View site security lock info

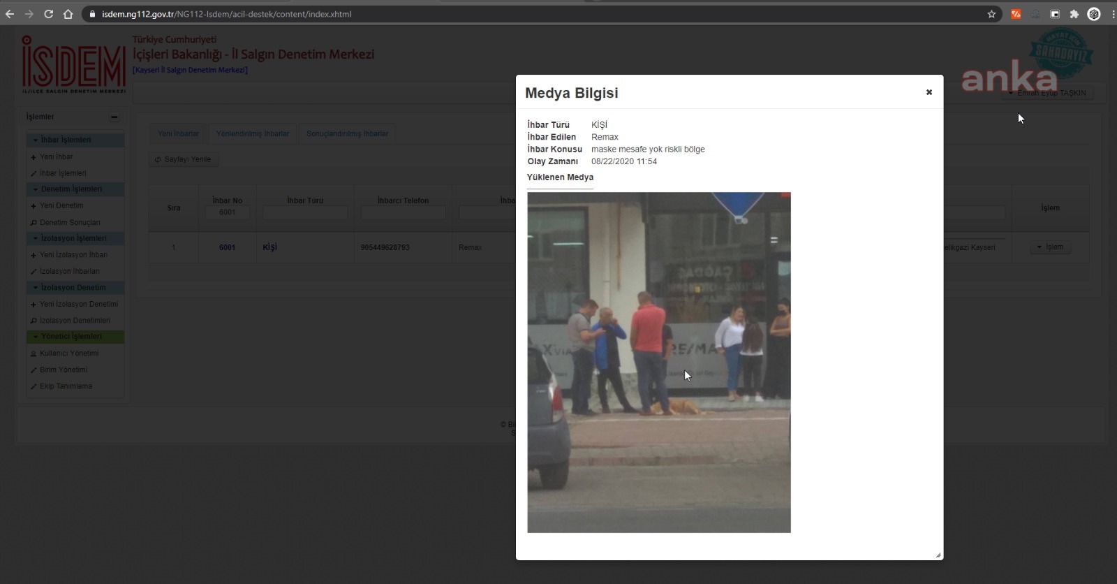coord(92,14)
